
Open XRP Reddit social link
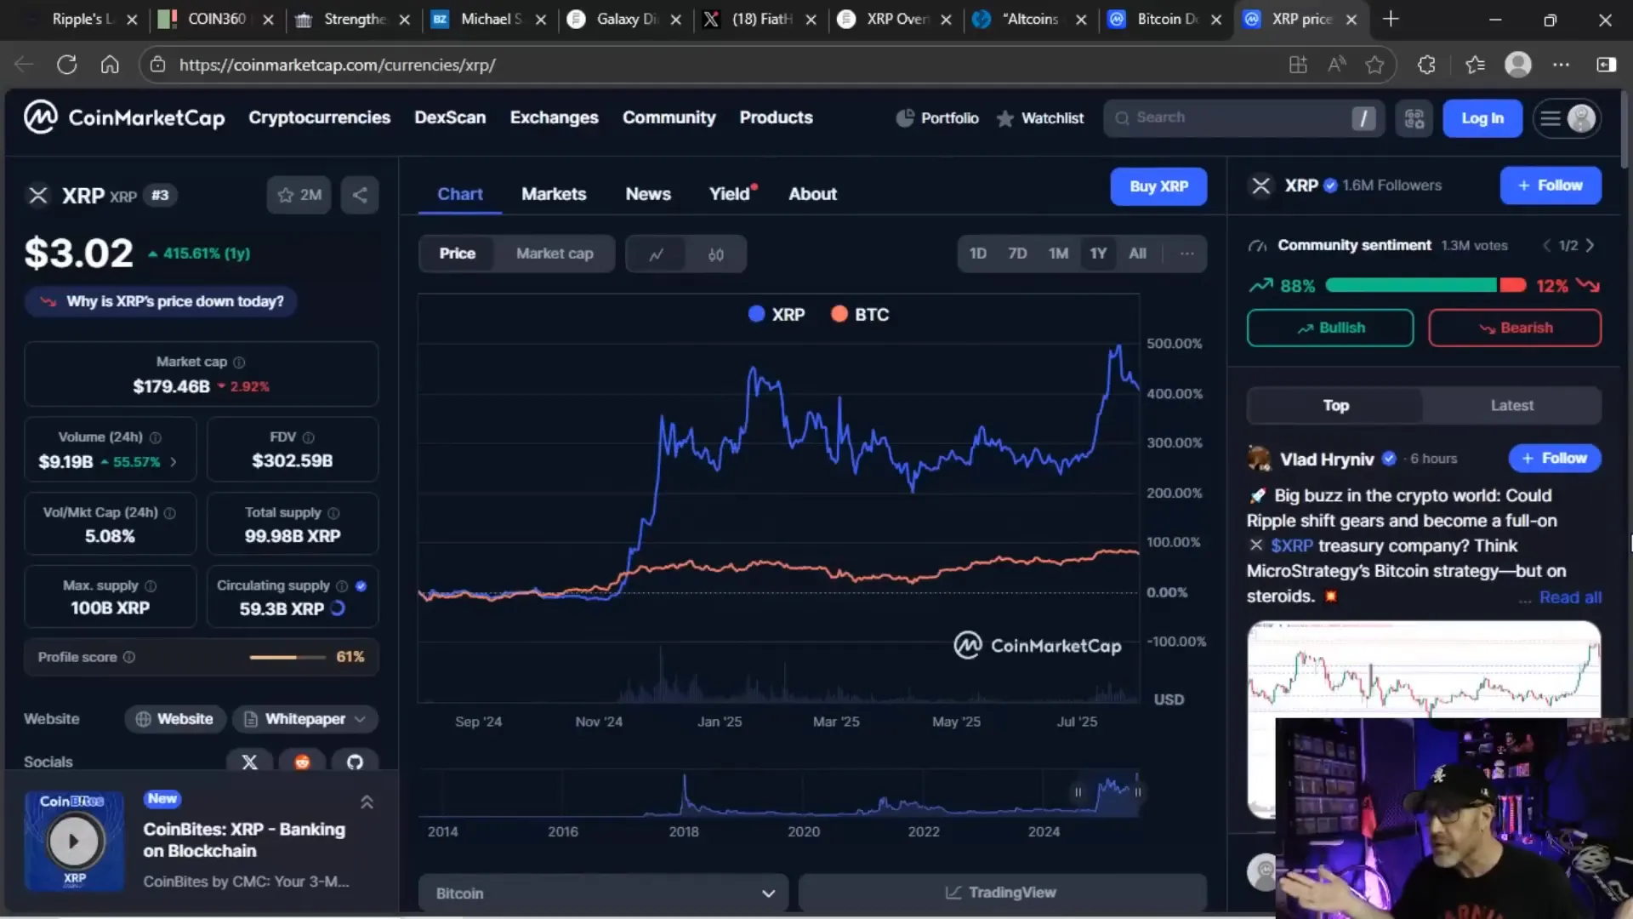[x=302, y=761]
